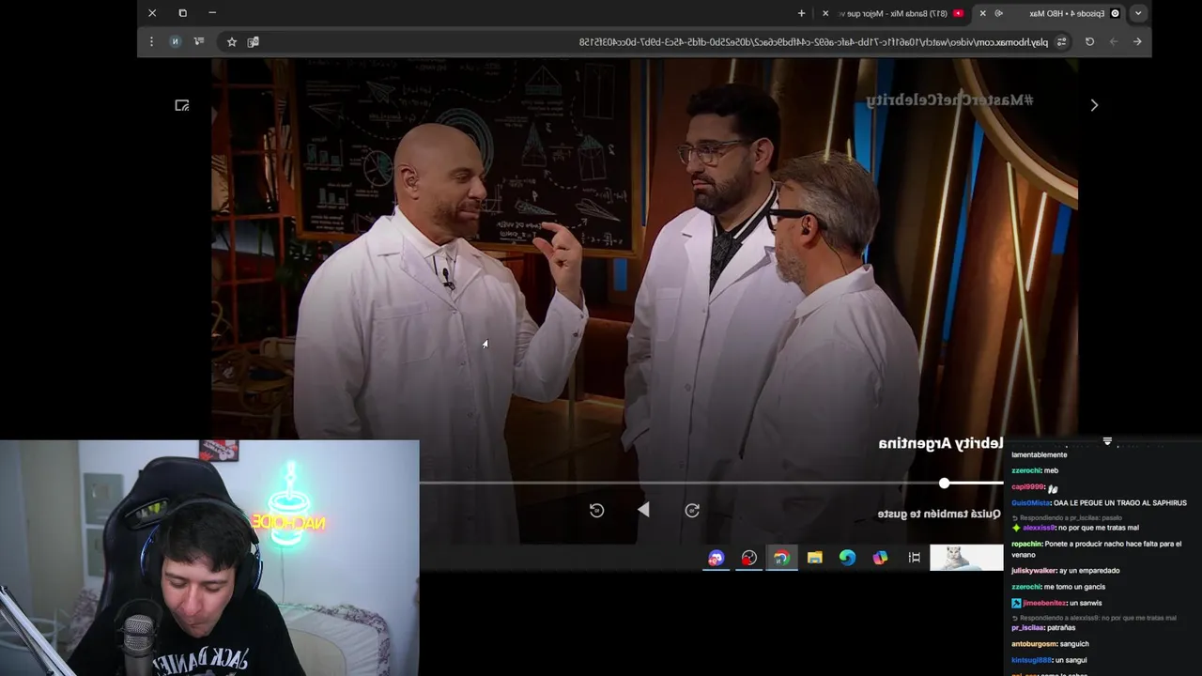Image resolution: width=1202 pixels, height=676 pixels.
Task: Open the Copilot icon on the taskbar
Action: 880,558
